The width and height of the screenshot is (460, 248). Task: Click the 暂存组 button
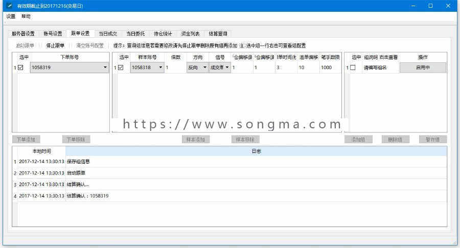(x=433, y=140)
